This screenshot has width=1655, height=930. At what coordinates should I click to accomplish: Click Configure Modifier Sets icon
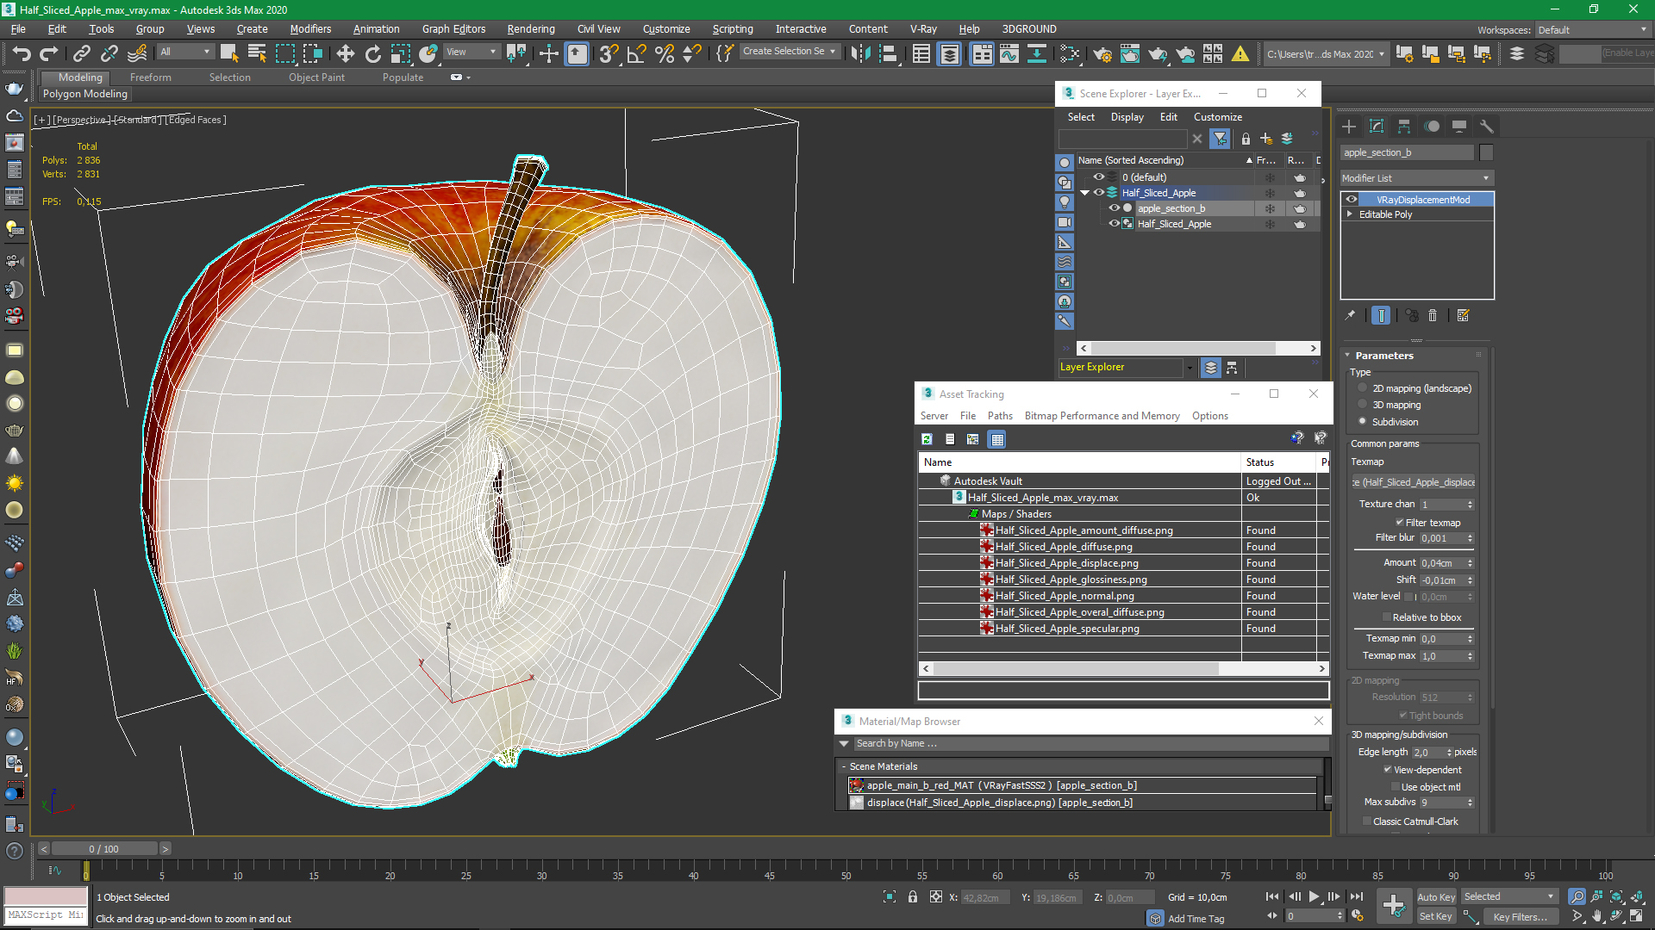1463,315
